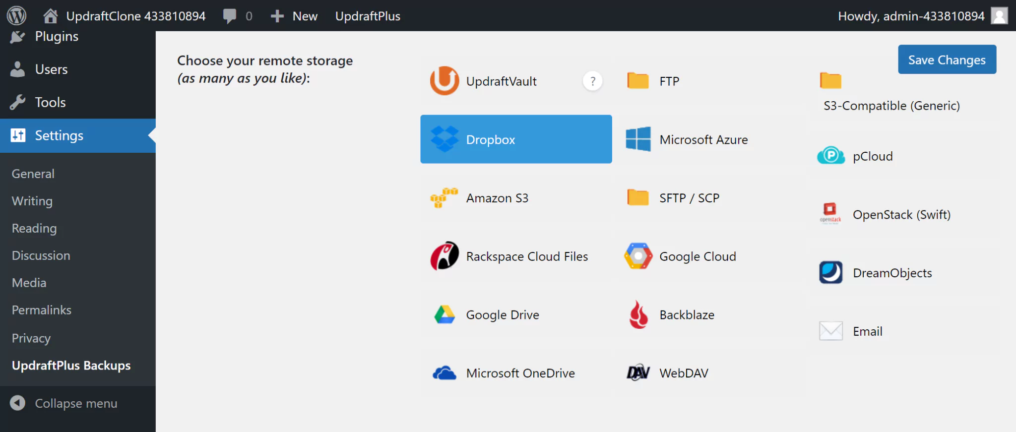Select UpdraftVault storage label
Image resolution: width=1016 pixels, height=432 pixels.
pyautogui.click(x=501, y=81)
